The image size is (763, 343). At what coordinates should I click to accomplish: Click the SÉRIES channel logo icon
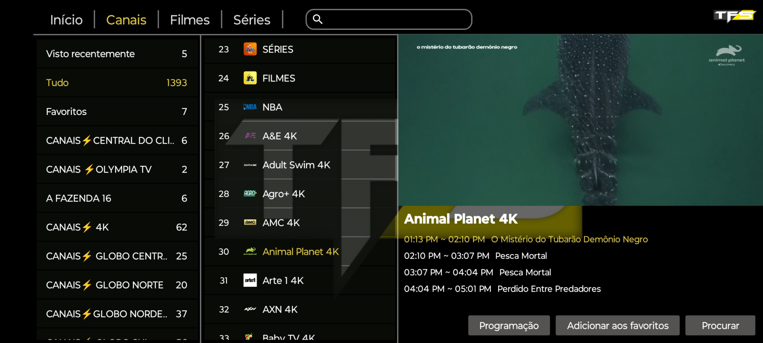point(250,49)
